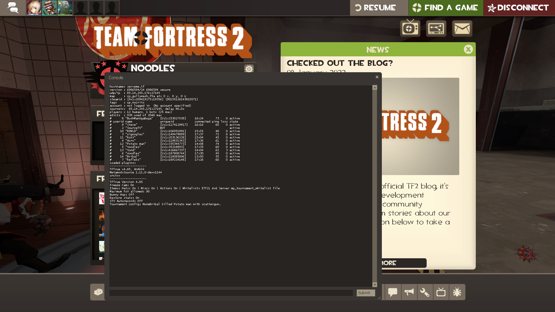Click the news headline 'Checked out the blog?'
Screen dimensions: 555x312
(340, 63)
